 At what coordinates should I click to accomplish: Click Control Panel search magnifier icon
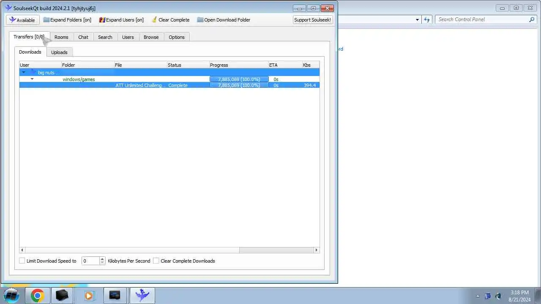point(532,19)
